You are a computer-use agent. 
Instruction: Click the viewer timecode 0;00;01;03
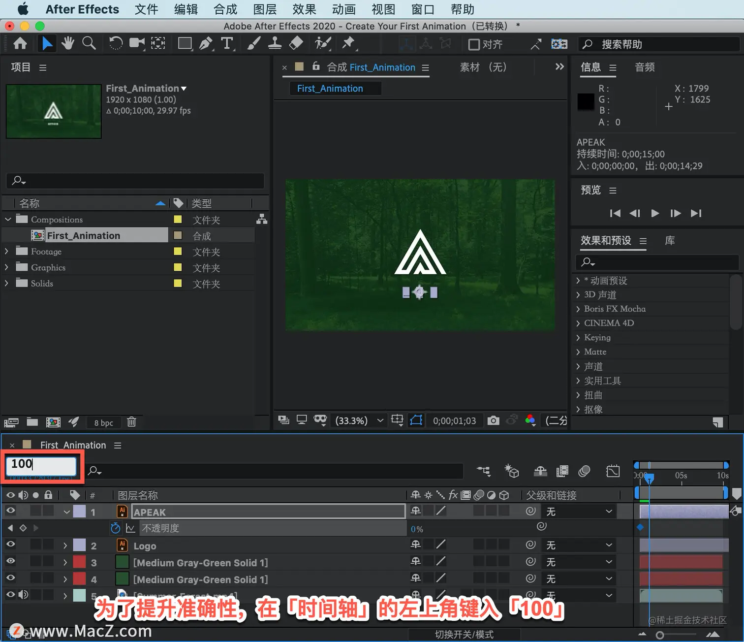(454, 421)
